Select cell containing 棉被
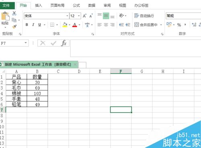This screenshot has width=201, height=148. pos(16,93)
